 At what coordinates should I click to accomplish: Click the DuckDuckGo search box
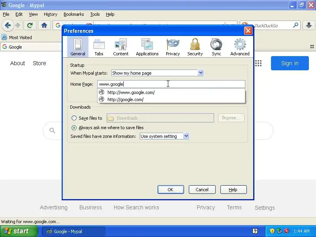coord(271,25)
